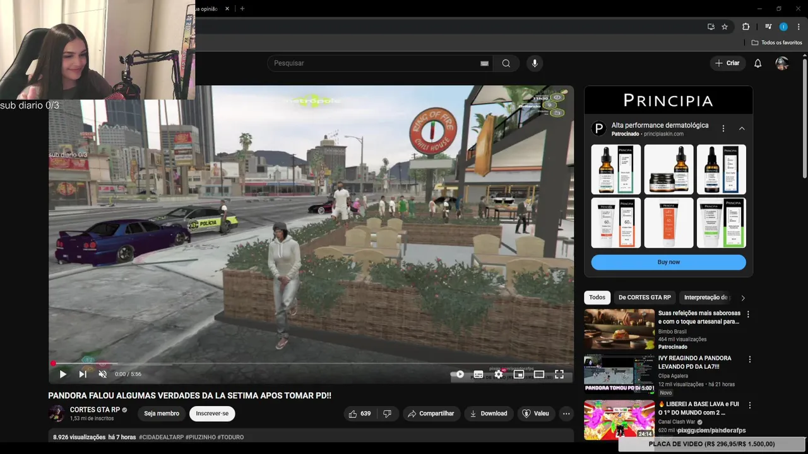808x454 pixels.
Task: Bookmark this page with the star
Action: (725, 26)
